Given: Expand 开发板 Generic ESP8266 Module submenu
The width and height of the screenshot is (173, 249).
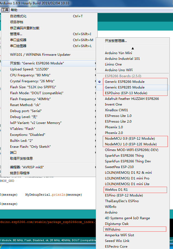Looking at the screenshot, I should coord(49,63).
